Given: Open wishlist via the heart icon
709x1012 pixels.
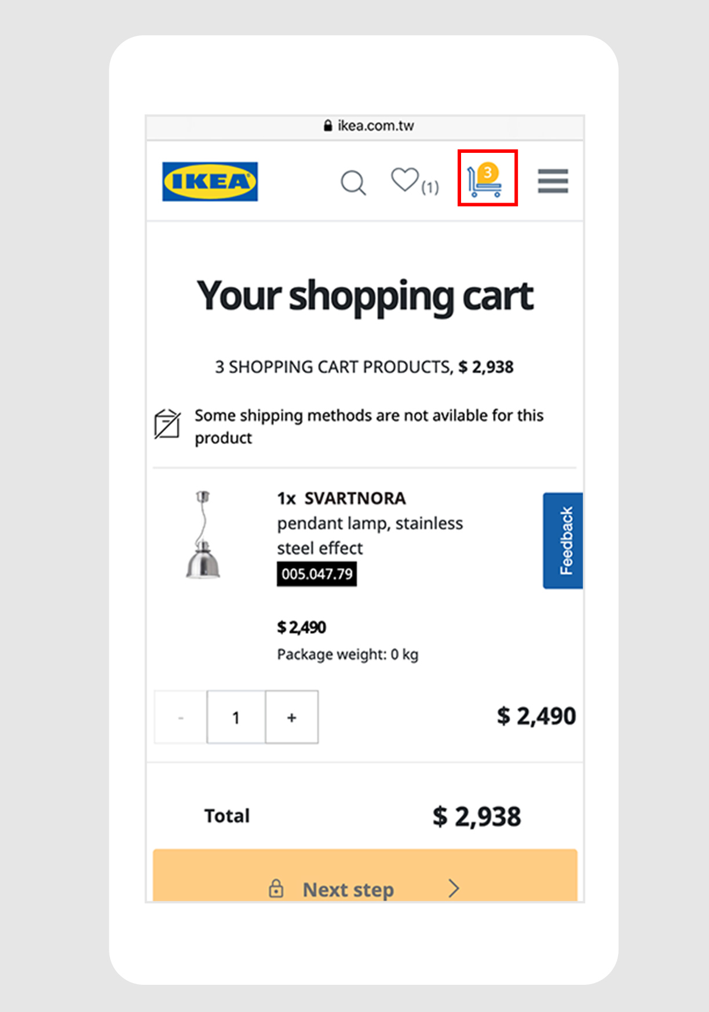Looking at the screenshot, I should [x=405, y=179].
